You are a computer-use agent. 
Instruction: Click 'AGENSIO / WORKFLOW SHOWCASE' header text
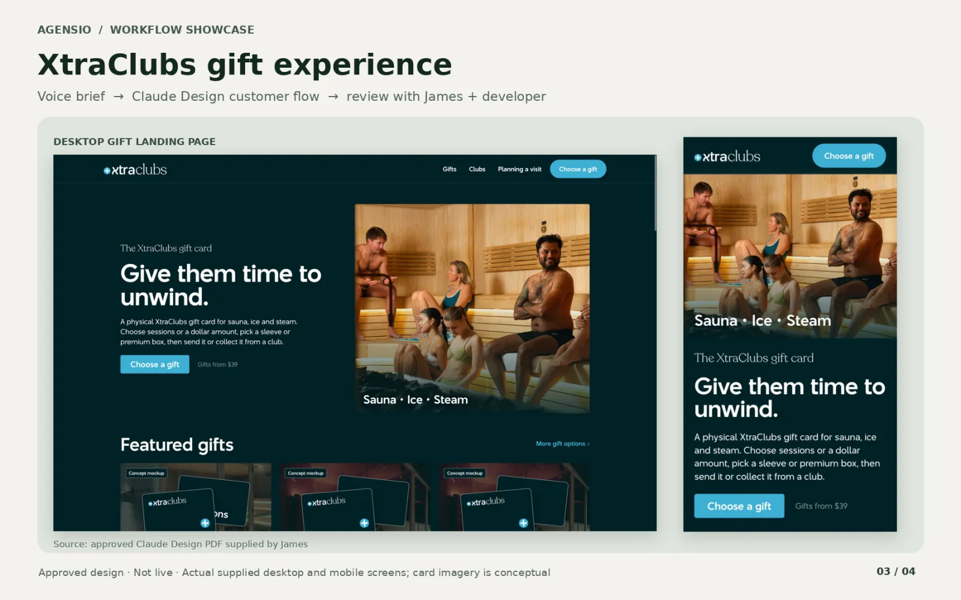[145, 30]
